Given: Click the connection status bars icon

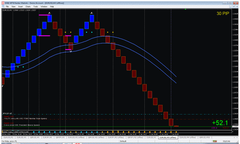Looking at the screenshot, I should [x=215, y=141].
